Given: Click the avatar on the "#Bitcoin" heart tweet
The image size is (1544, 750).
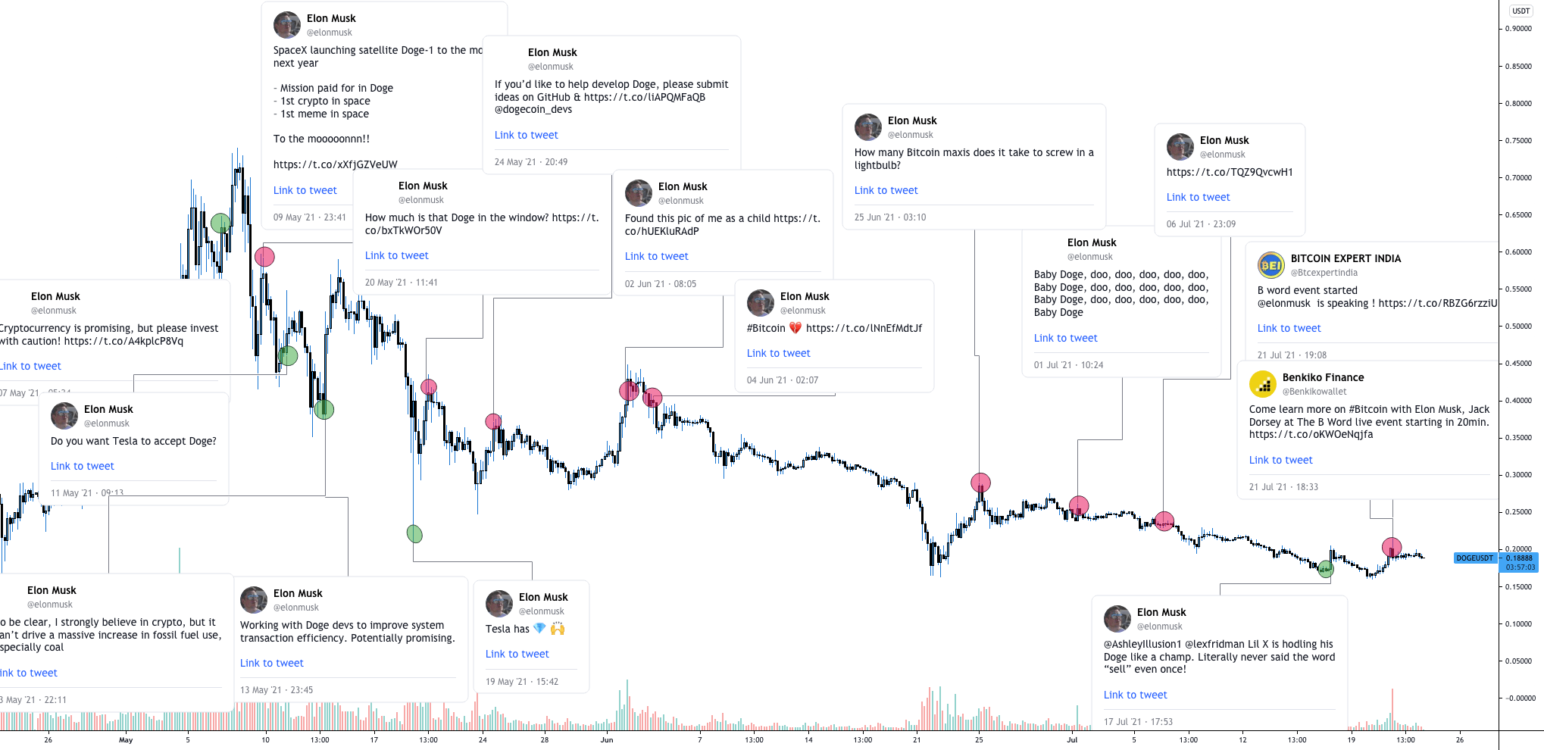Looking at the screenshot, I should click(761, 303).
